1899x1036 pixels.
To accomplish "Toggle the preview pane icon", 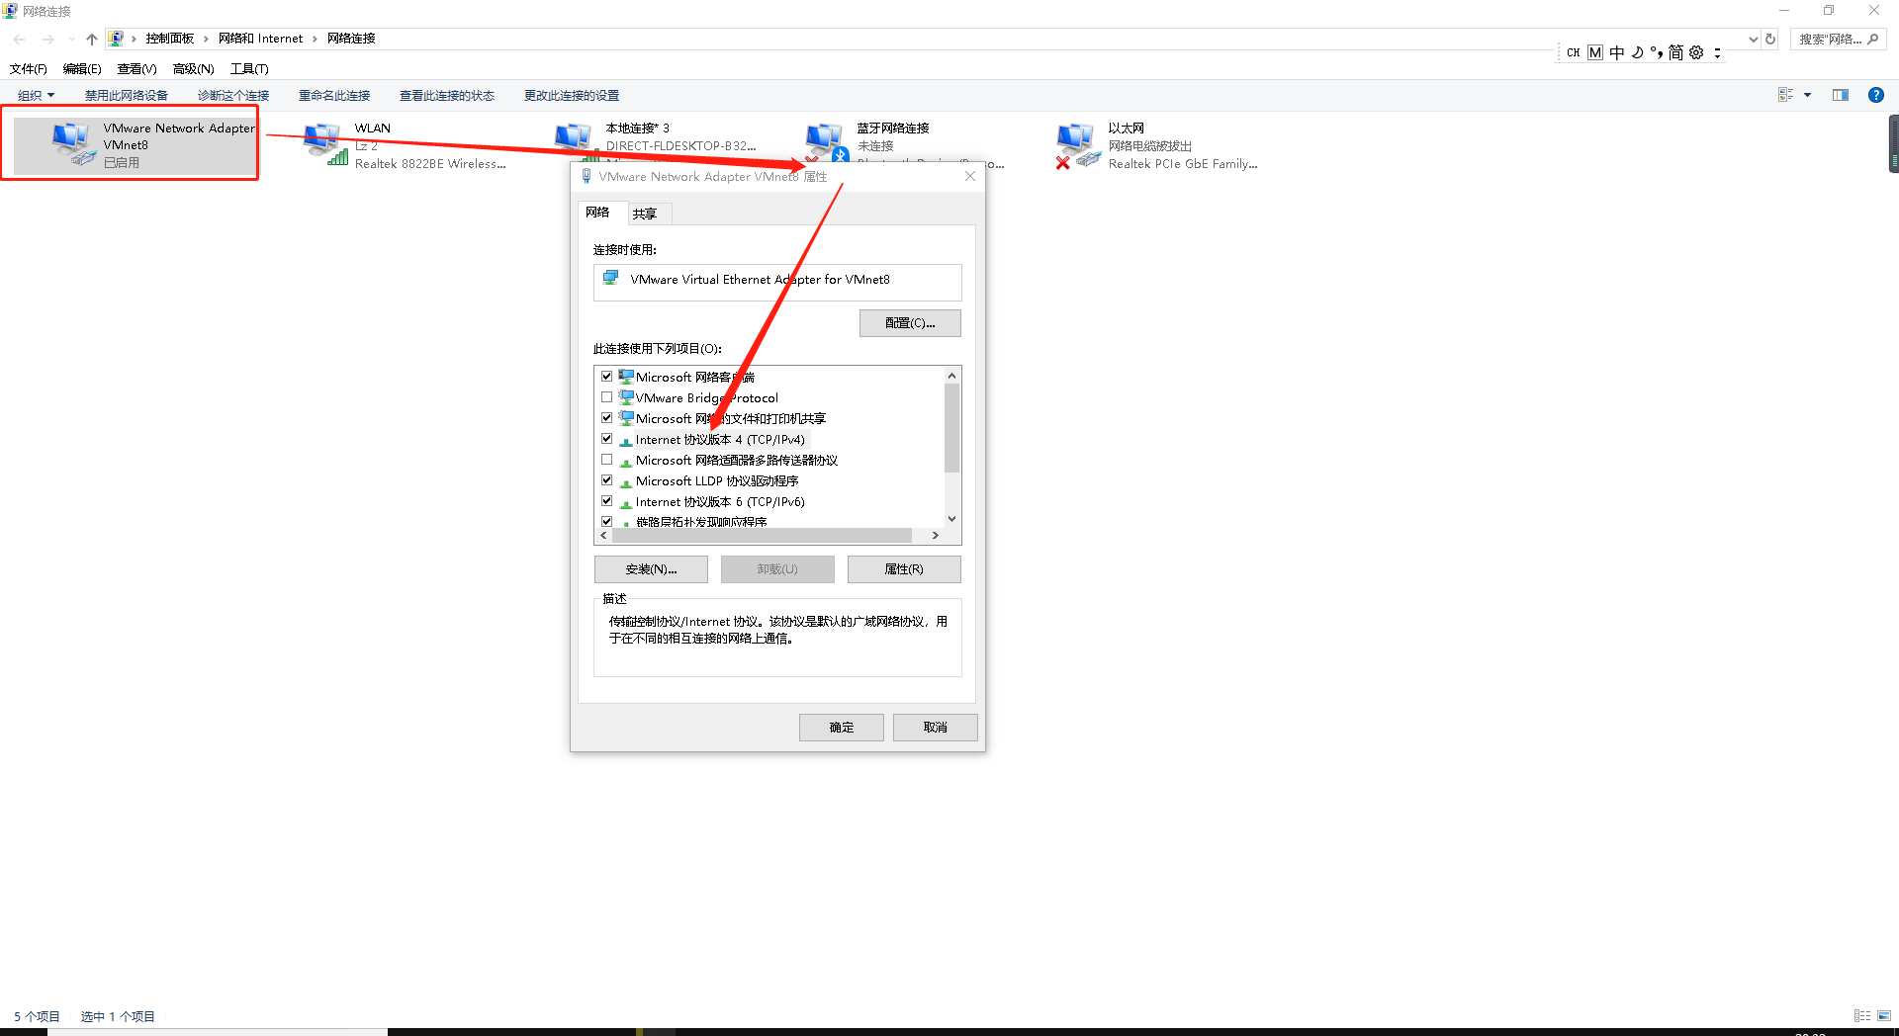I will pyautogui.click(x=1841, y=95).
